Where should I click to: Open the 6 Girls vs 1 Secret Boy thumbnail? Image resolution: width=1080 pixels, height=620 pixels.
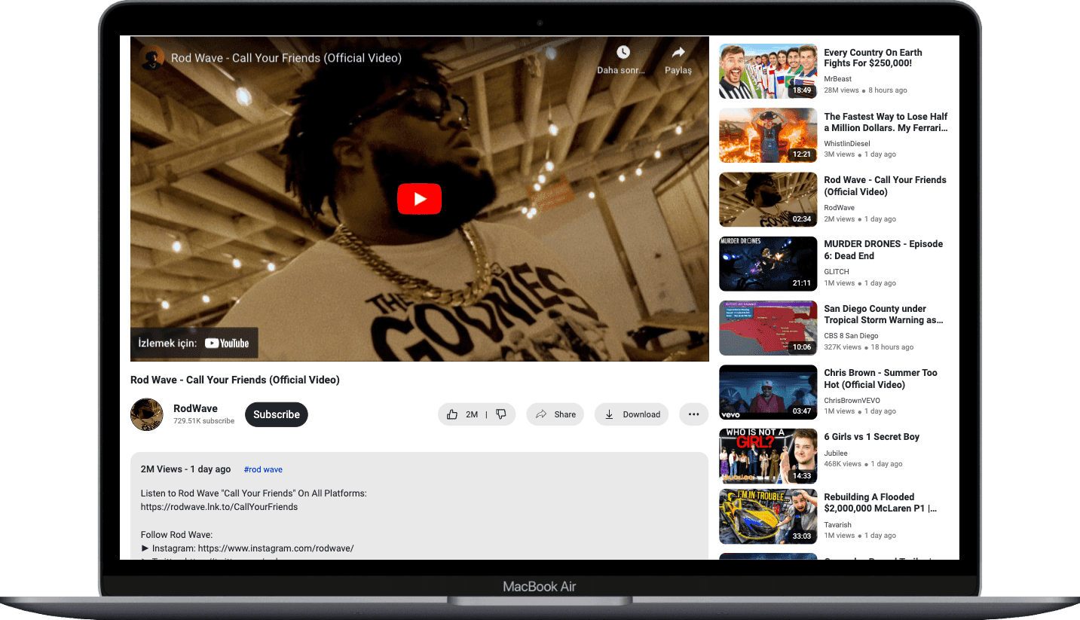click(x=768, y=457)
